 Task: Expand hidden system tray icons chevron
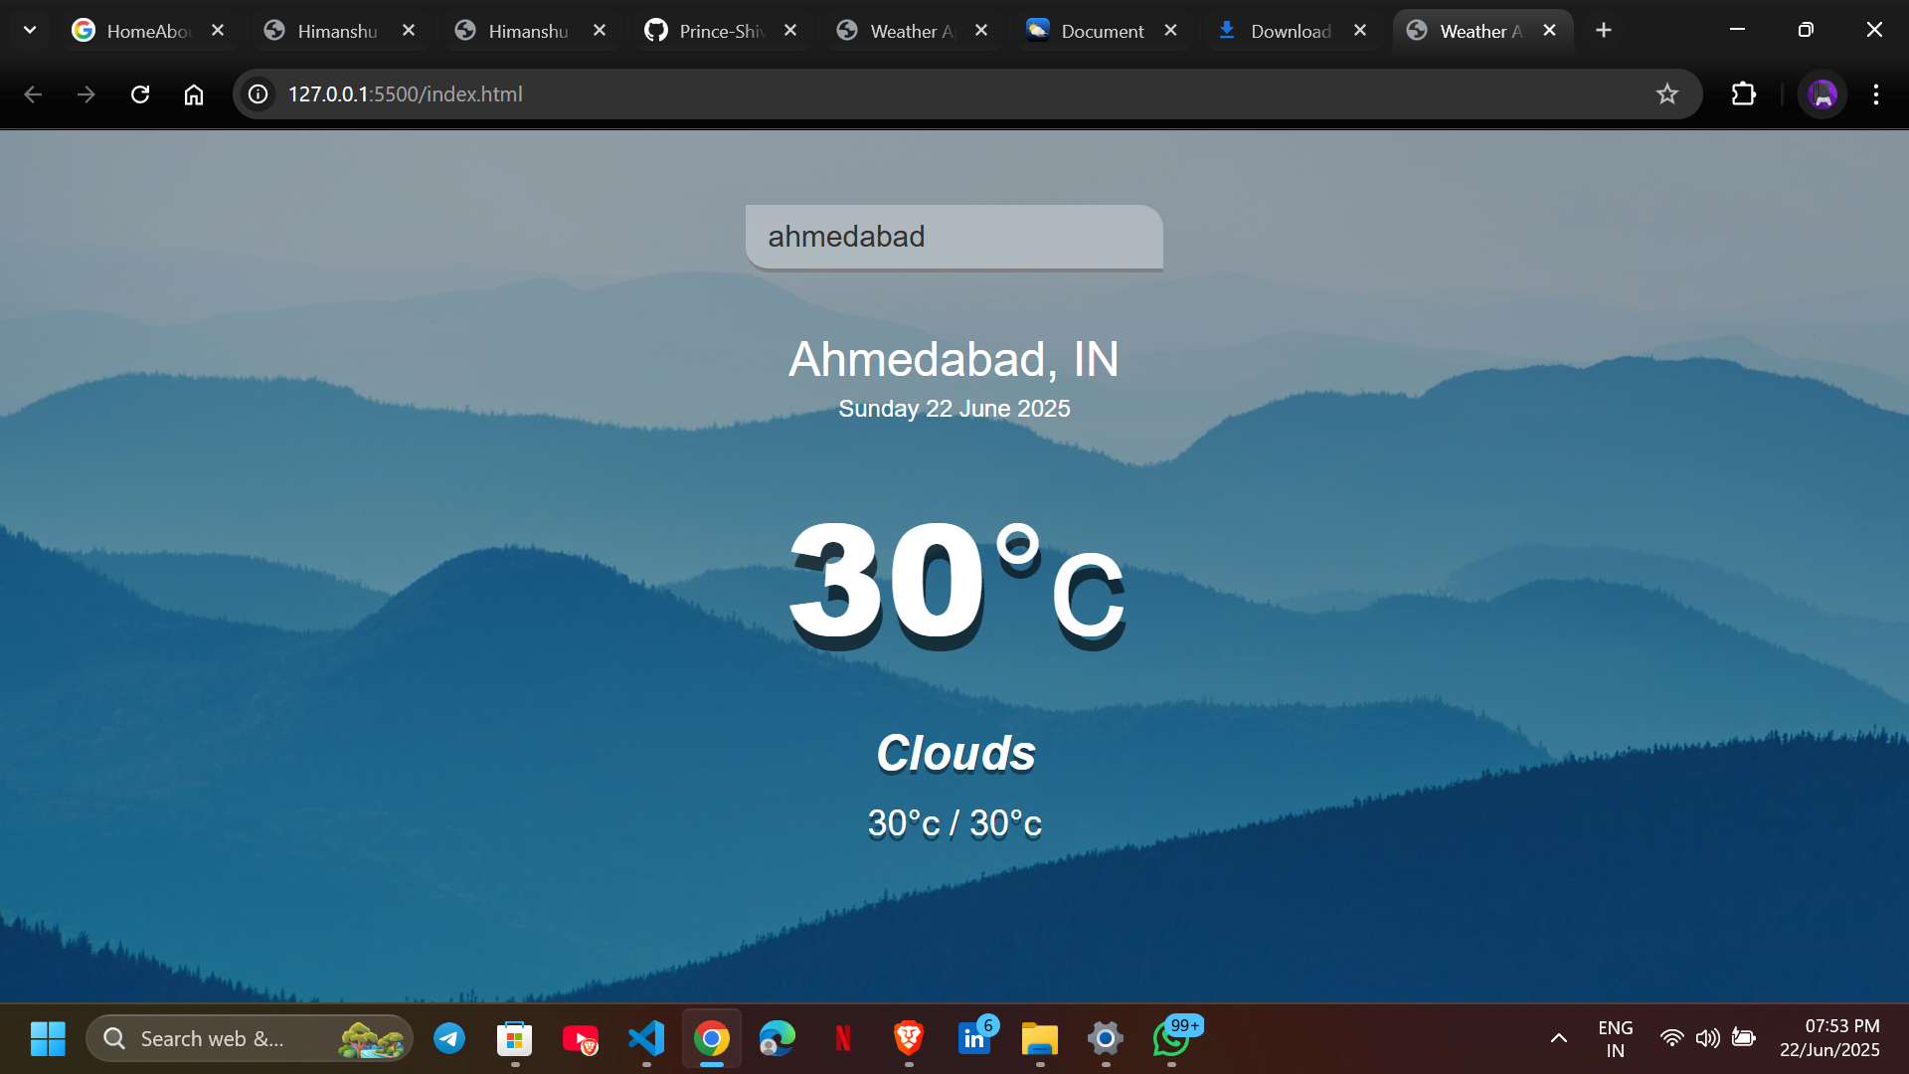point(1559,1038)
